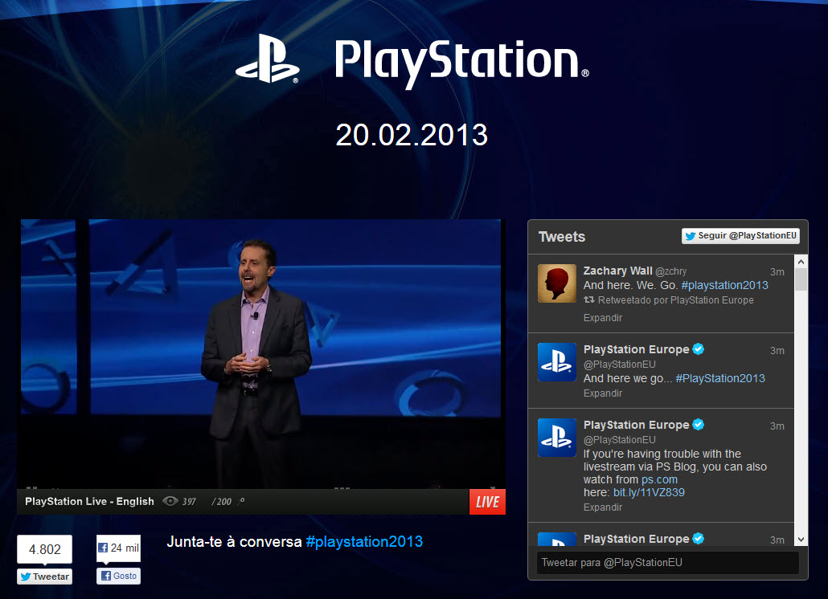Open Zachary Wall's profile avatar
The image size is (828, 599).
pos(557,283)
